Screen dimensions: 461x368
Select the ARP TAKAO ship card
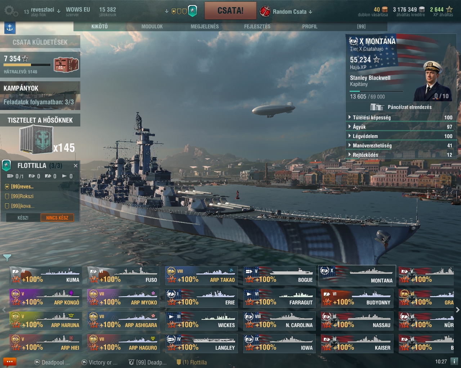(202, 276)
